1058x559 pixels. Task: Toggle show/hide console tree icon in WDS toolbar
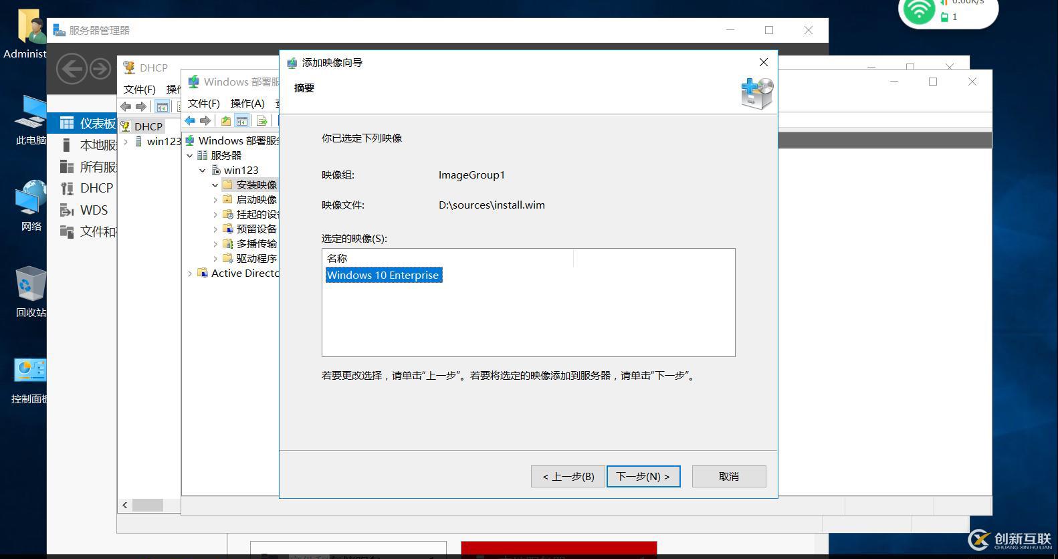coord(242,120)
